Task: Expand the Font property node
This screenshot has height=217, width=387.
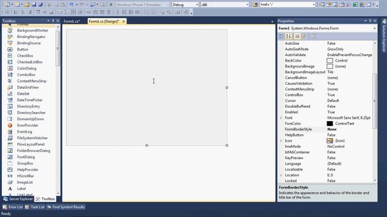Action: [281, 118]
